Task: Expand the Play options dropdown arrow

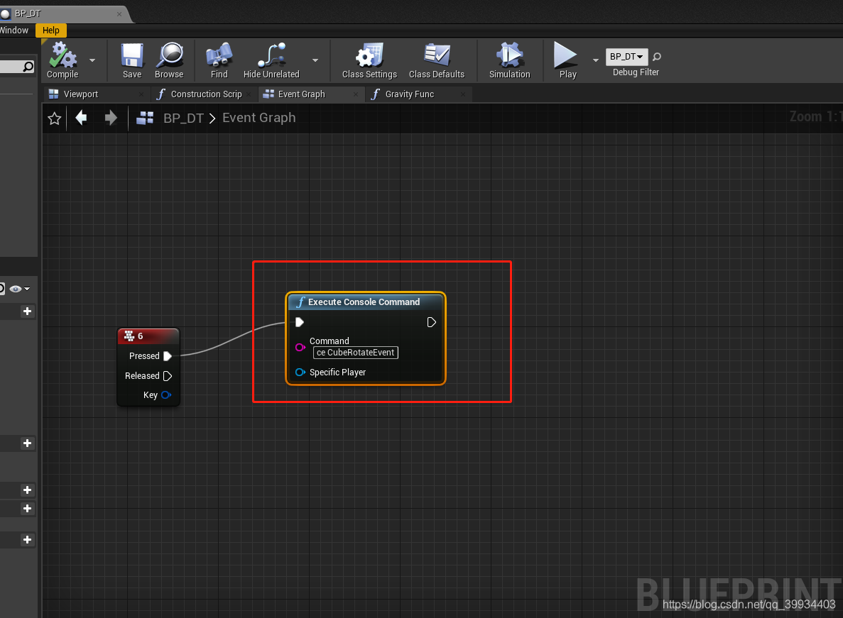Action: click(596, 60)
